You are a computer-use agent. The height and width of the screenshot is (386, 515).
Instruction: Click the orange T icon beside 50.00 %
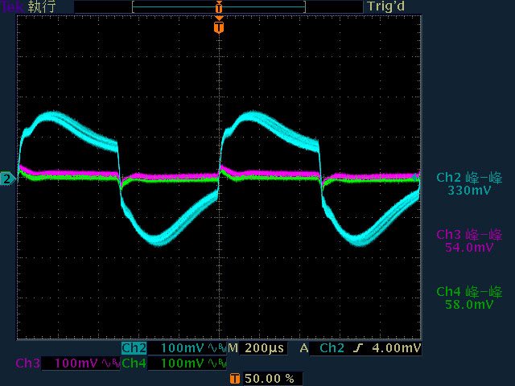[234, 378]
